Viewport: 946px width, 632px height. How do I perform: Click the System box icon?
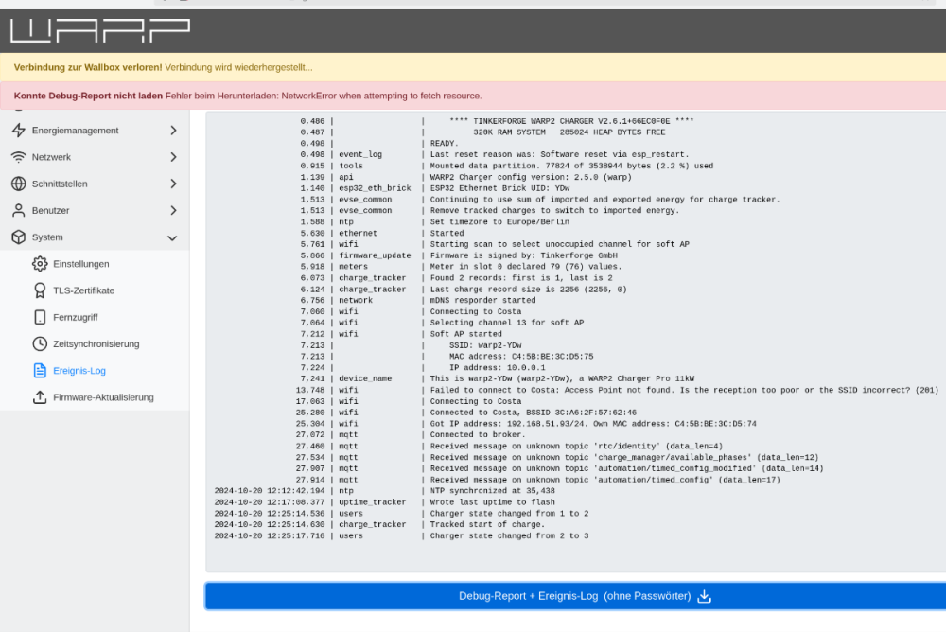pos(19,237)
